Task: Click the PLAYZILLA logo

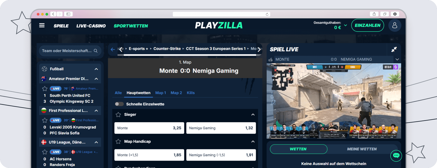Action: coord(219,25)
